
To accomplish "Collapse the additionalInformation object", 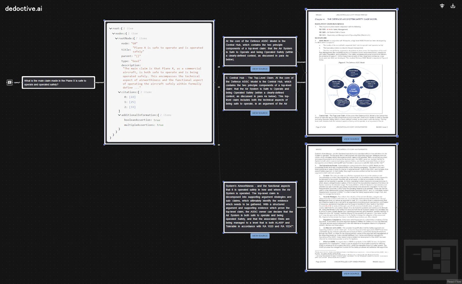I will 119,115.
